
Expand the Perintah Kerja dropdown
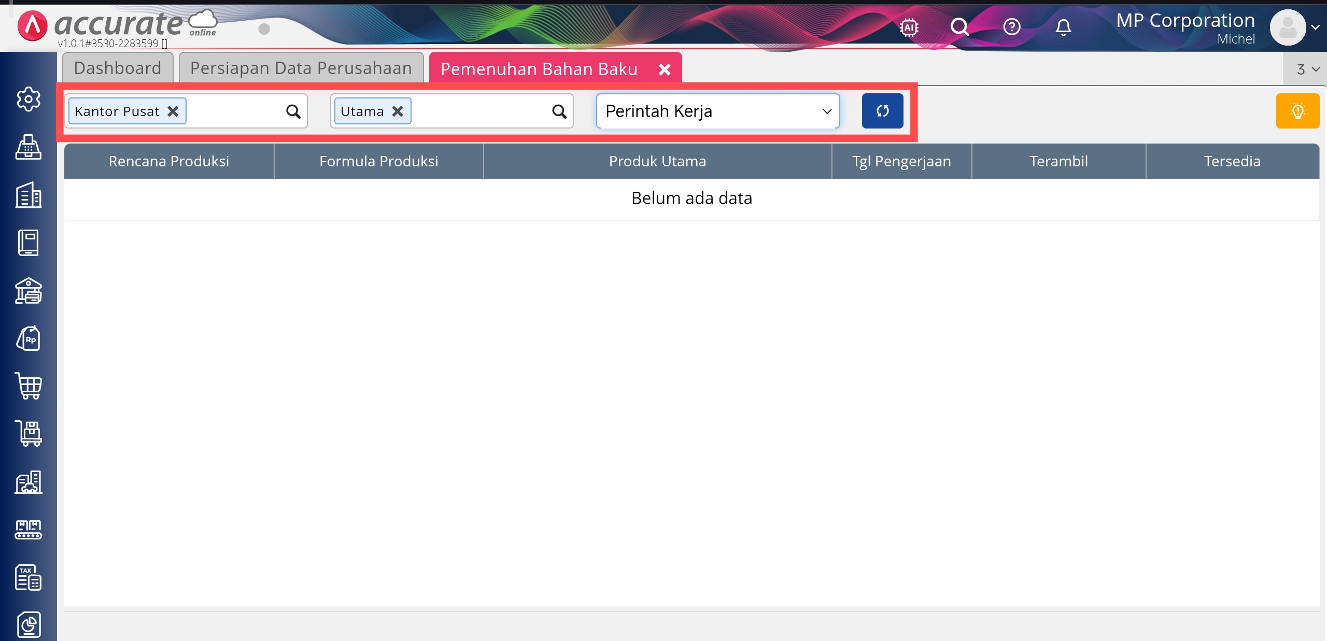[x=717, y=111]
